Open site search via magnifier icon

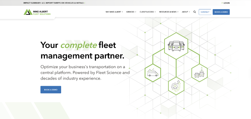point(195,12)
